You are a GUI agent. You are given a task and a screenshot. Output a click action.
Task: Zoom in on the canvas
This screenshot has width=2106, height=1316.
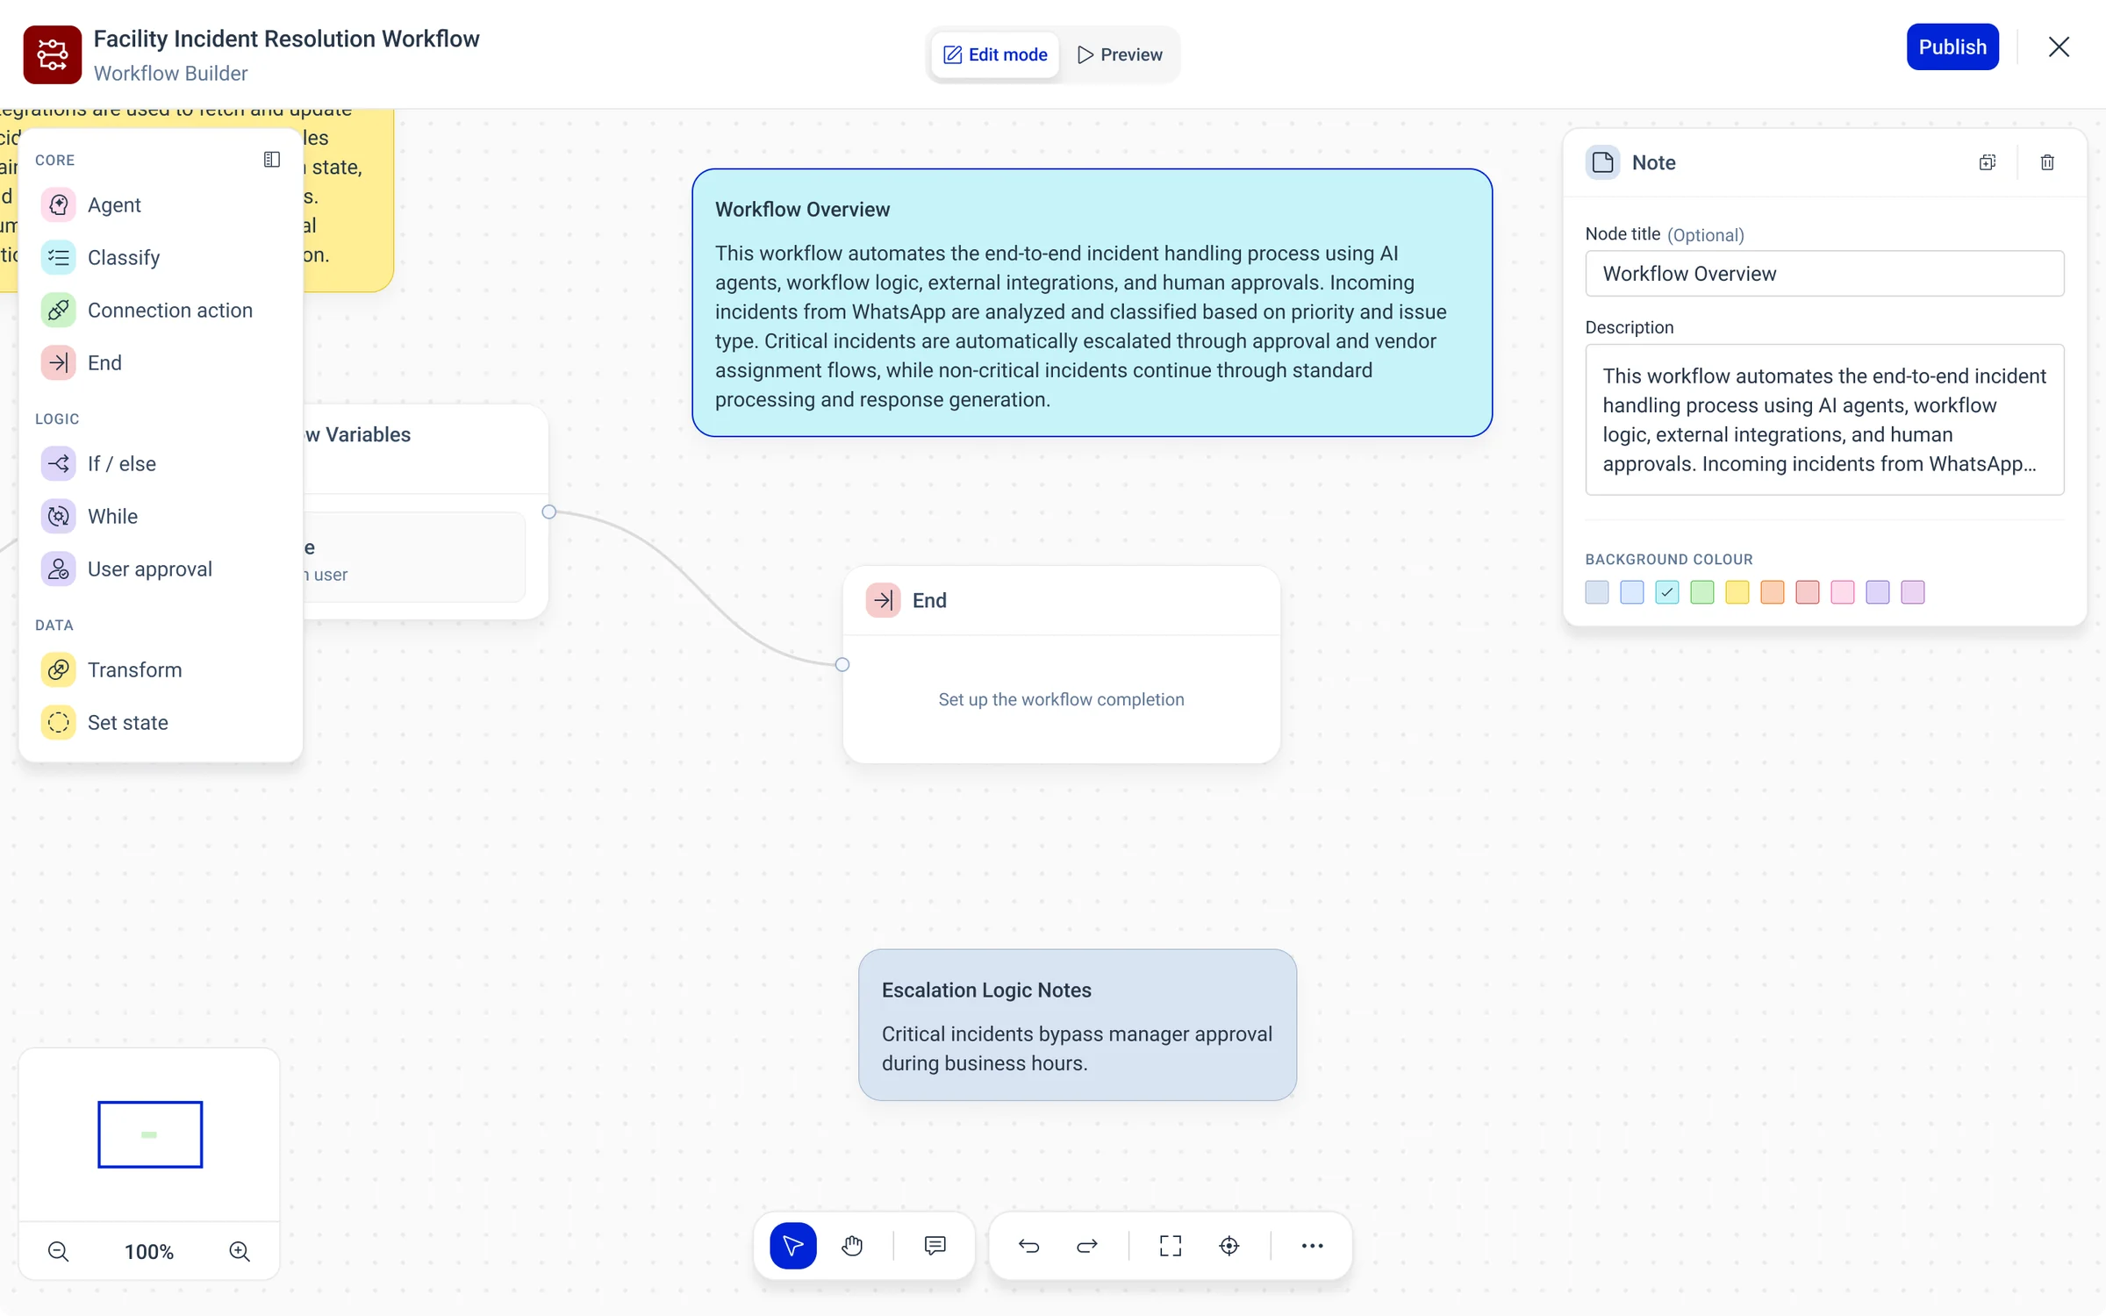pos(240,1252)
